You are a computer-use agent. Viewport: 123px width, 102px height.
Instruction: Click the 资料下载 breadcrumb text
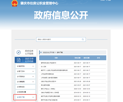[60, 52]
